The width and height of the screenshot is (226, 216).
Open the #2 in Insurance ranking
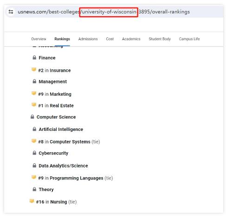[x=54, y=70]
